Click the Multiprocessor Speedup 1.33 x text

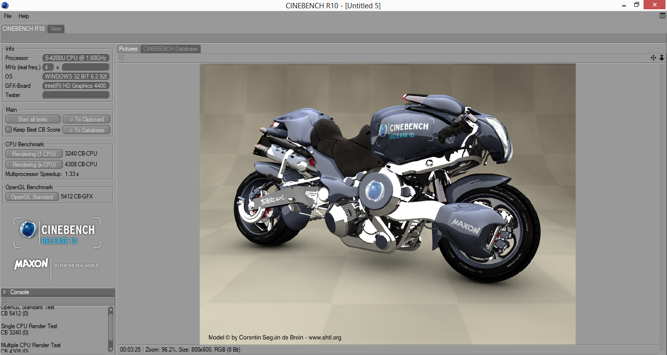pos(42,174)
